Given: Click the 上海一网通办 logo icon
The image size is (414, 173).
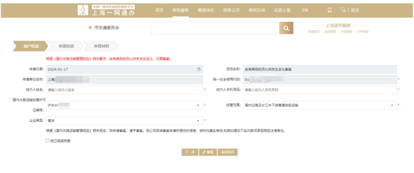Looking at the screenshot, I should coord(83,10).
